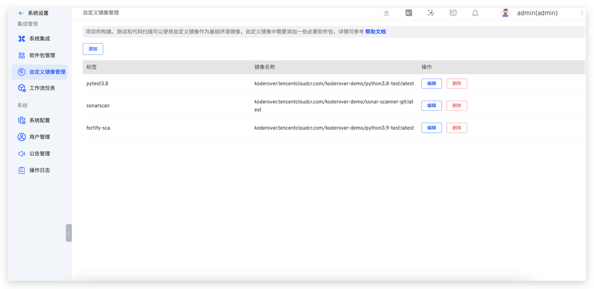594x289 pixels.
Task: Open the 帮助文档 link
Action: click(375, 32)
